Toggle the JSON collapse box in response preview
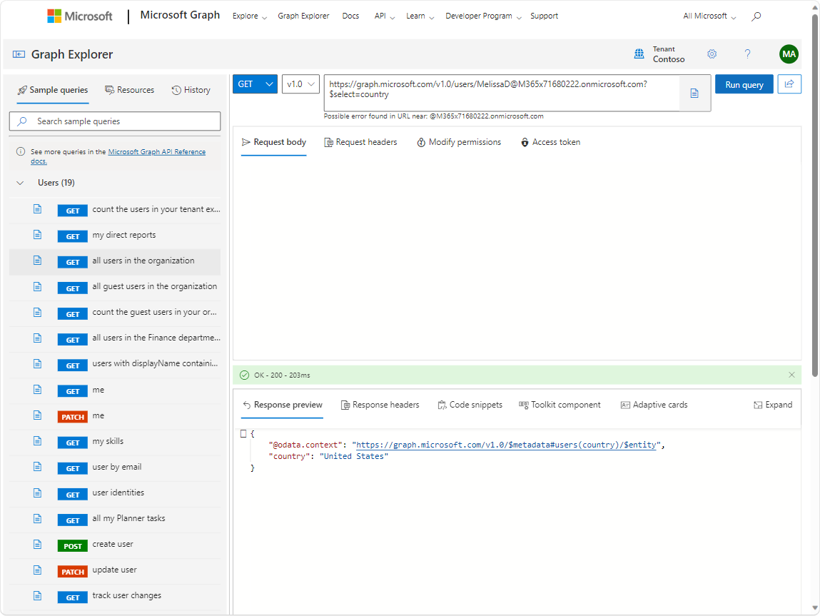820x616 pixels. [x=243, y=433]
